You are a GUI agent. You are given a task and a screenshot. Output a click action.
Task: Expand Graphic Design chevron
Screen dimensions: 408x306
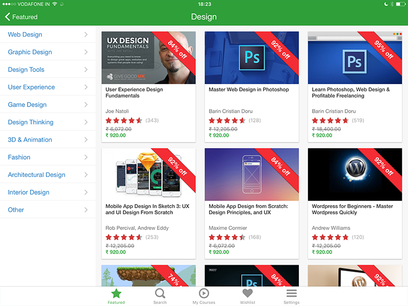[86, 52]
